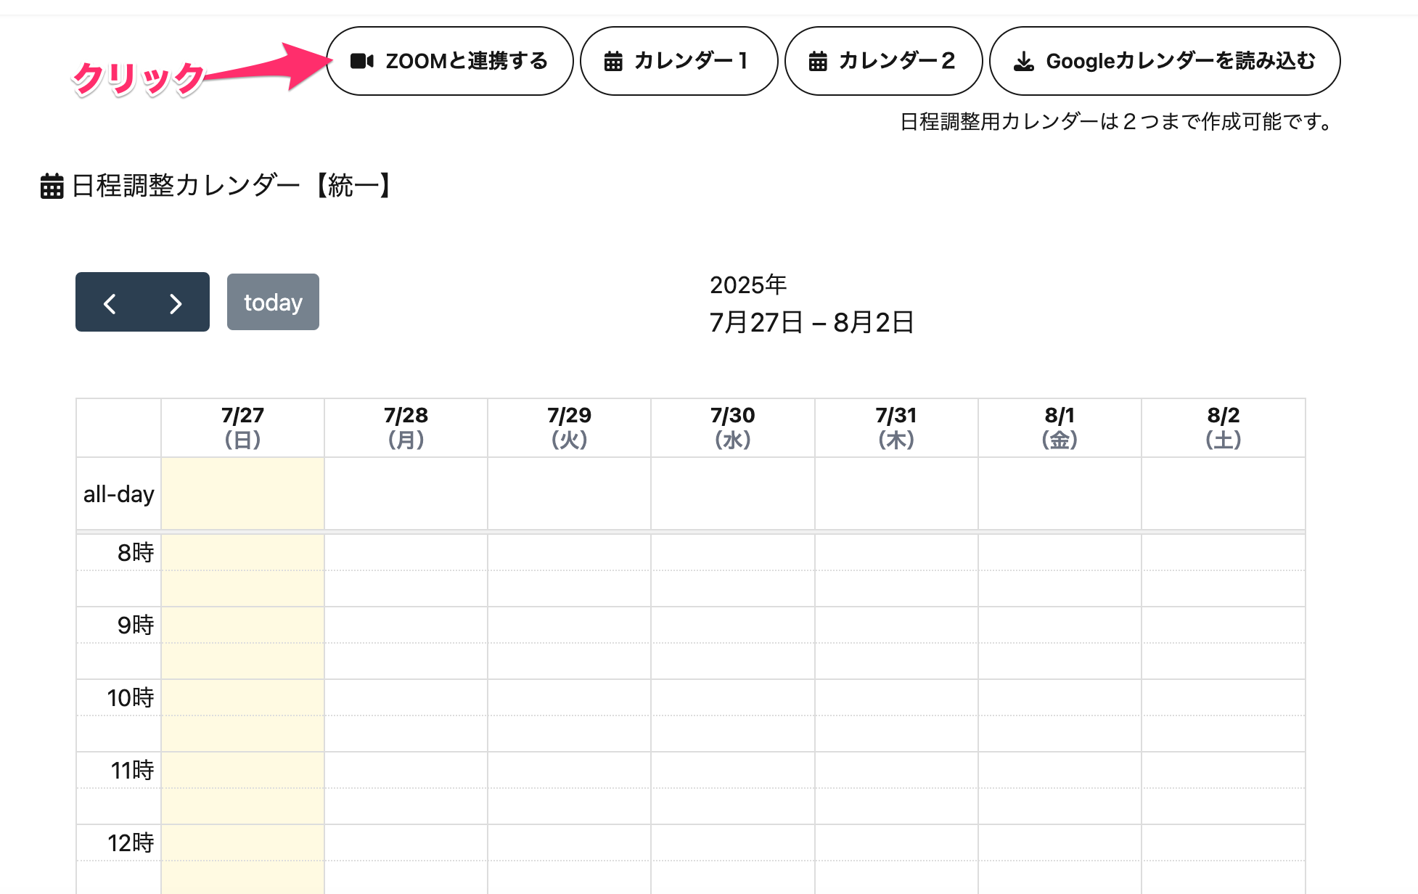This screenshot has height=894, width=1418.
Task: Click the 10時 time slot on 7/31
Action: tap(896, 697)
